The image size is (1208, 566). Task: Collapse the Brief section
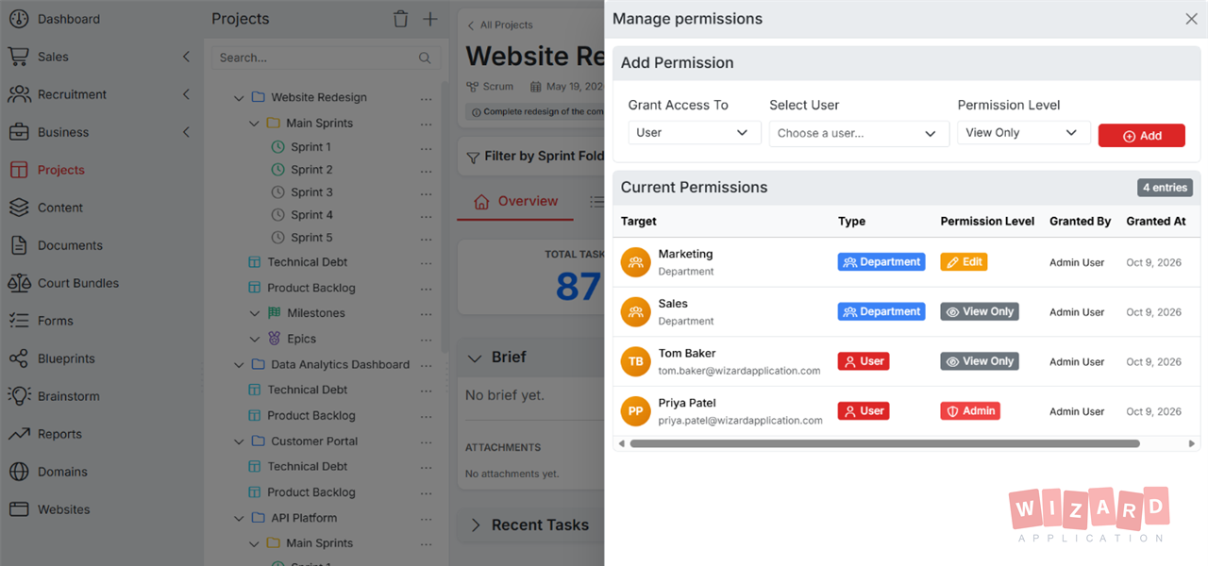476,358
